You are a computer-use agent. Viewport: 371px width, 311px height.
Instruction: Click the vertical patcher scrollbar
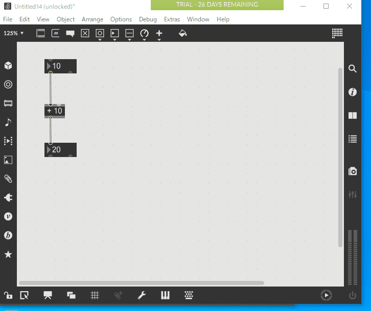340,158
